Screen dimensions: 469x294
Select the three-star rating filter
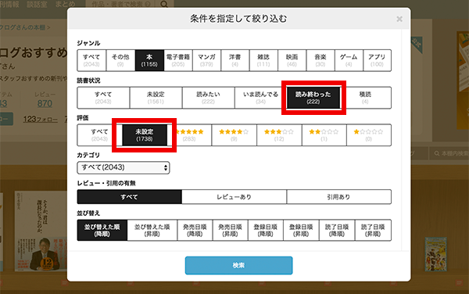pyautogui.click(x=279, y=135)
